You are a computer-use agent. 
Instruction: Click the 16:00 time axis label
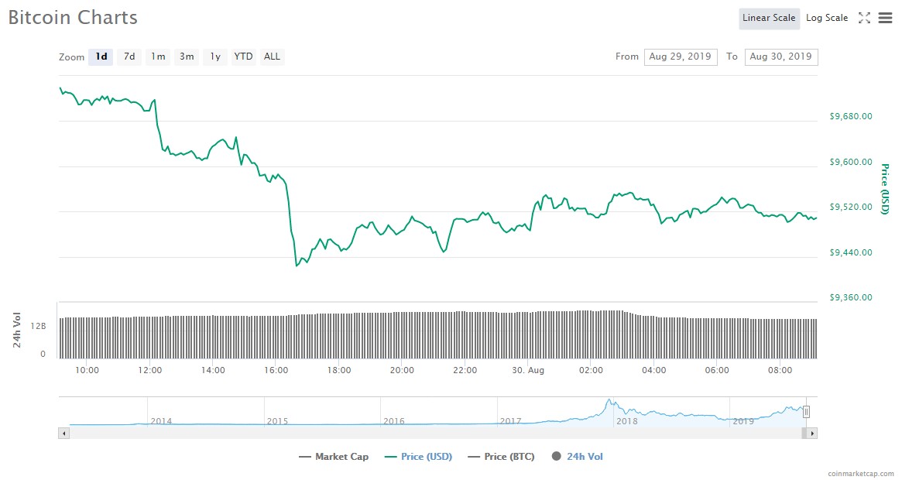pyautogui.click(x=276, y=370)
